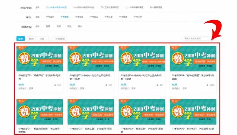The image size is (237, 135).
Task: Pick the 中考语文 subject filter
Action: (50, 17)
